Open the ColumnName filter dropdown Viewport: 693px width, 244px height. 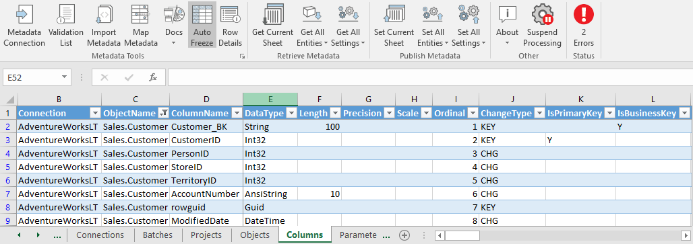tap(237, 113)
